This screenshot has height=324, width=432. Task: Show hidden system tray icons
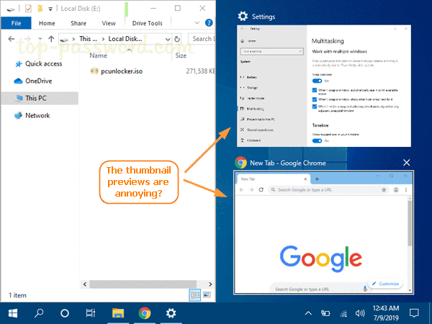[x=308, y=313]
